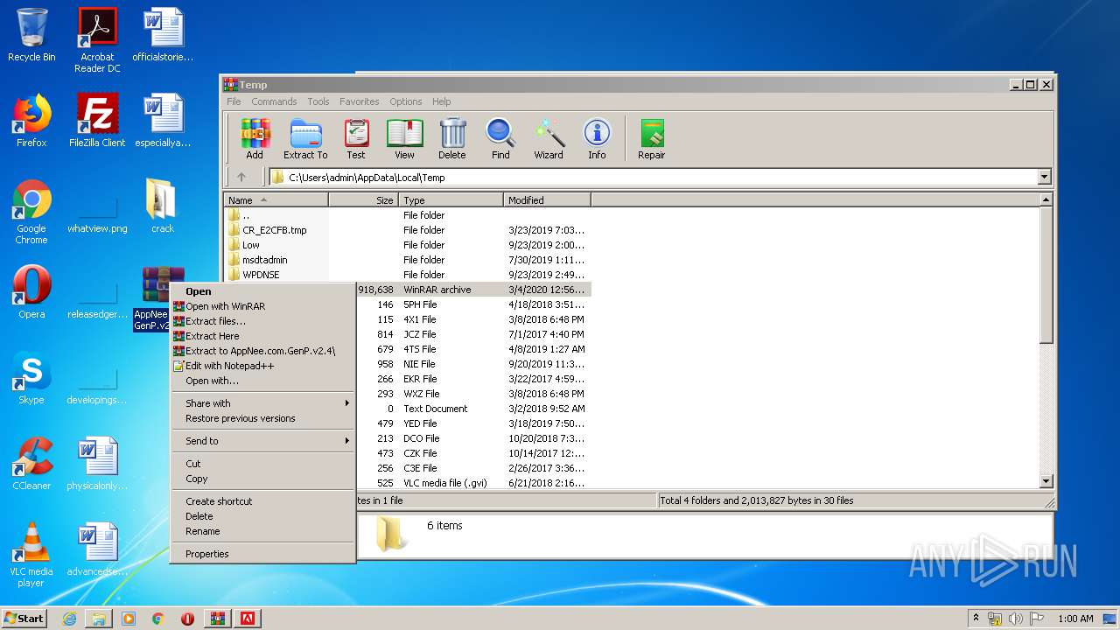The image size is (1120, 630).
Task: Open the Help menu
Action: [442, 101]
